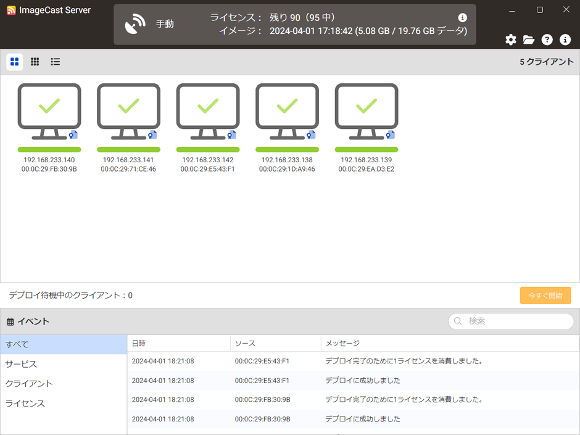580x435 pixels.
Task: Click the small info icon next to the license count
Action: 462,17
